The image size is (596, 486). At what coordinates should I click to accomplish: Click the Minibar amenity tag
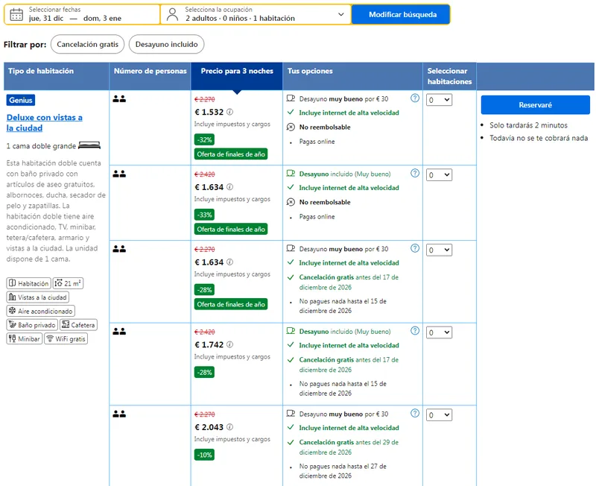pyautogui.click(x=25, y=338)
